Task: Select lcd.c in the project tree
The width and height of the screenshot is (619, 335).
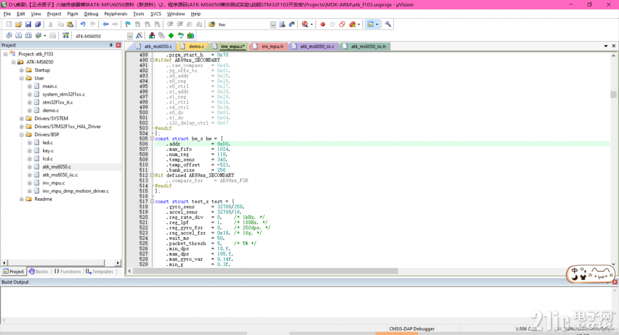Action: tap(48, 159)
